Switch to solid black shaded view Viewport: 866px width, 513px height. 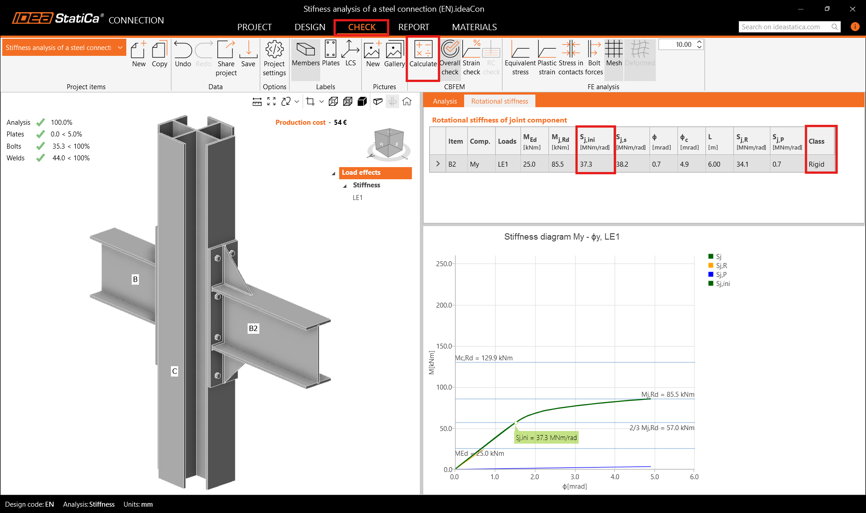362,102
